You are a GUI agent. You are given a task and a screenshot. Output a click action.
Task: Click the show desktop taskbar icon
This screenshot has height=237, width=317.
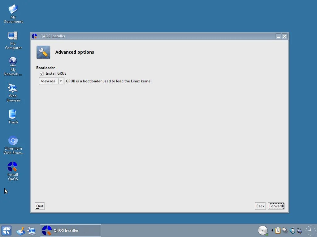[21, 231]
